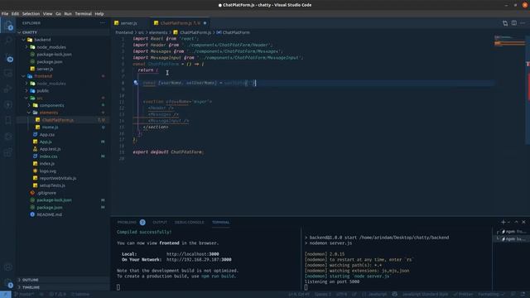Maximize the terminal panel size

516,222
